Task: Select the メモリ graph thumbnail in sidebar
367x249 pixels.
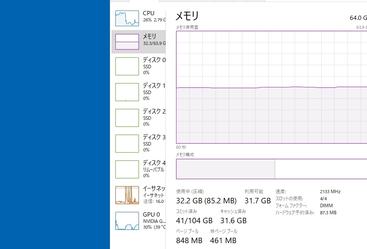Action: tap(127, 42)
